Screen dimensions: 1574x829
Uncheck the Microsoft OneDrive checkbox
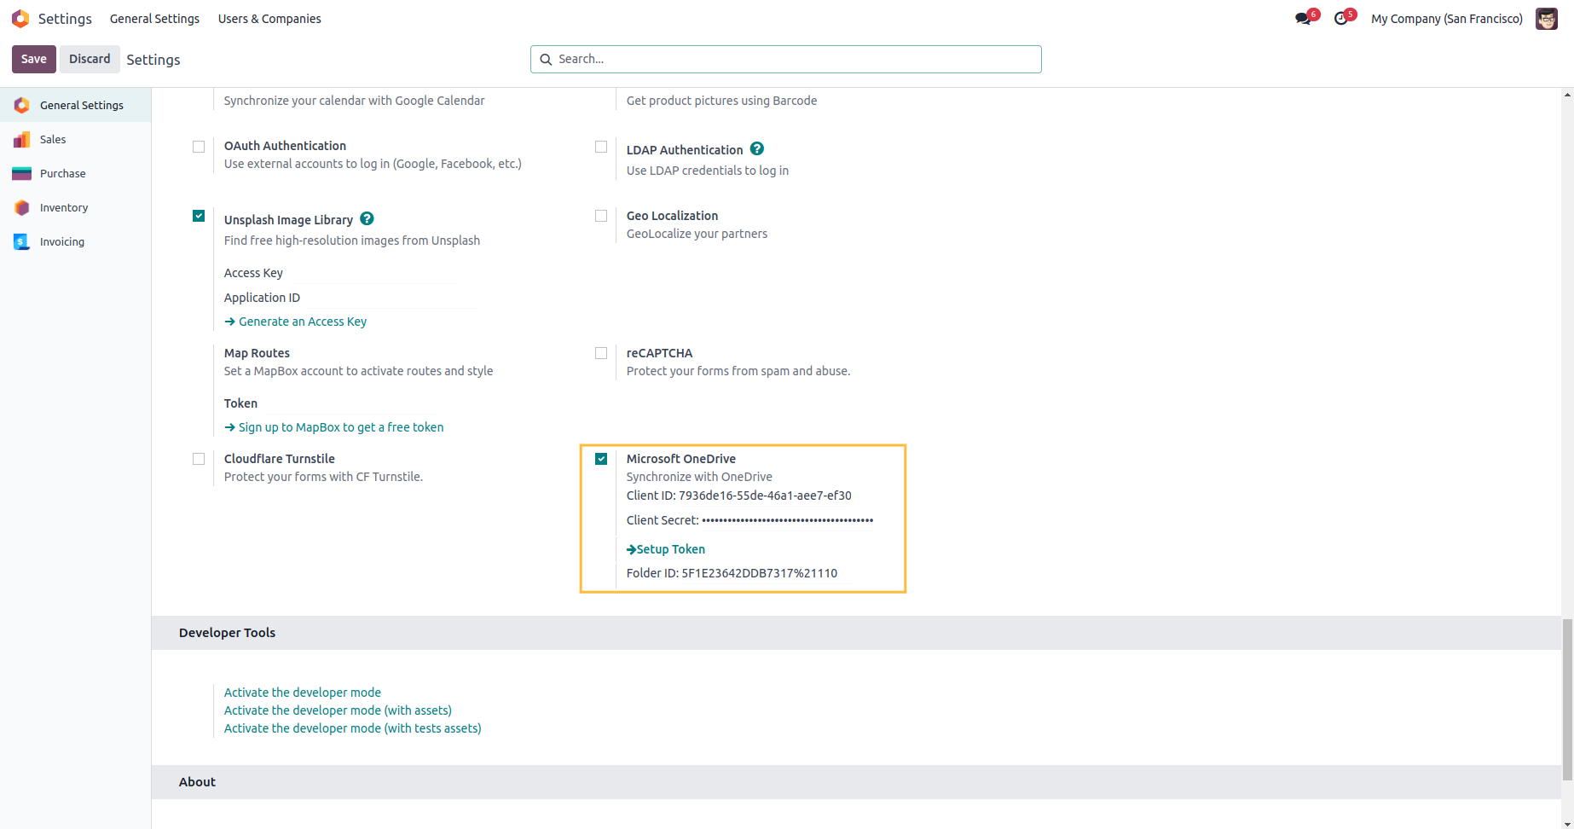point(601,459)
